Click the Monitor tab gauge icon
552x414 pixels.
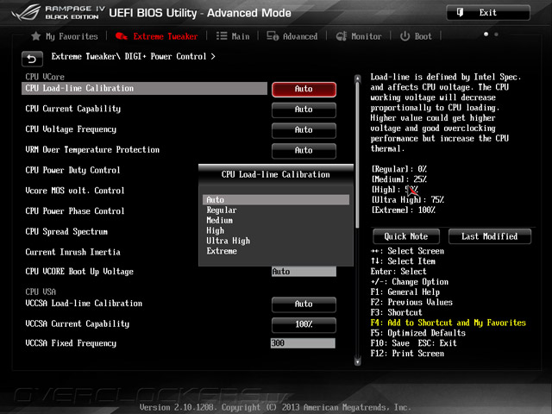342,36
